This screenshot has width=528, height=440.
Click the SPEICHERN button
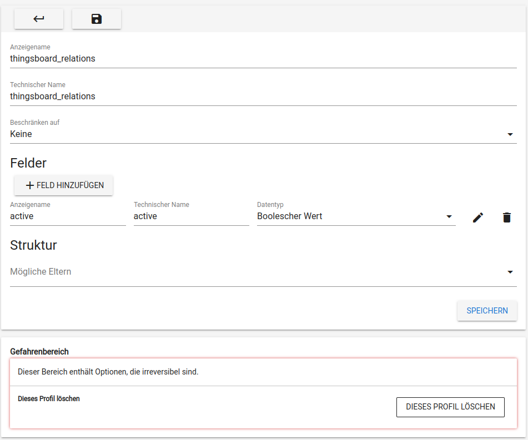[487, 311]
